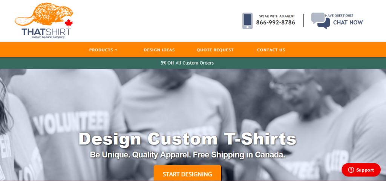This screenshot has width=386, height=181.
Task: Open the red Support widget
Action: pyautogui.click(x=361, y=170)
